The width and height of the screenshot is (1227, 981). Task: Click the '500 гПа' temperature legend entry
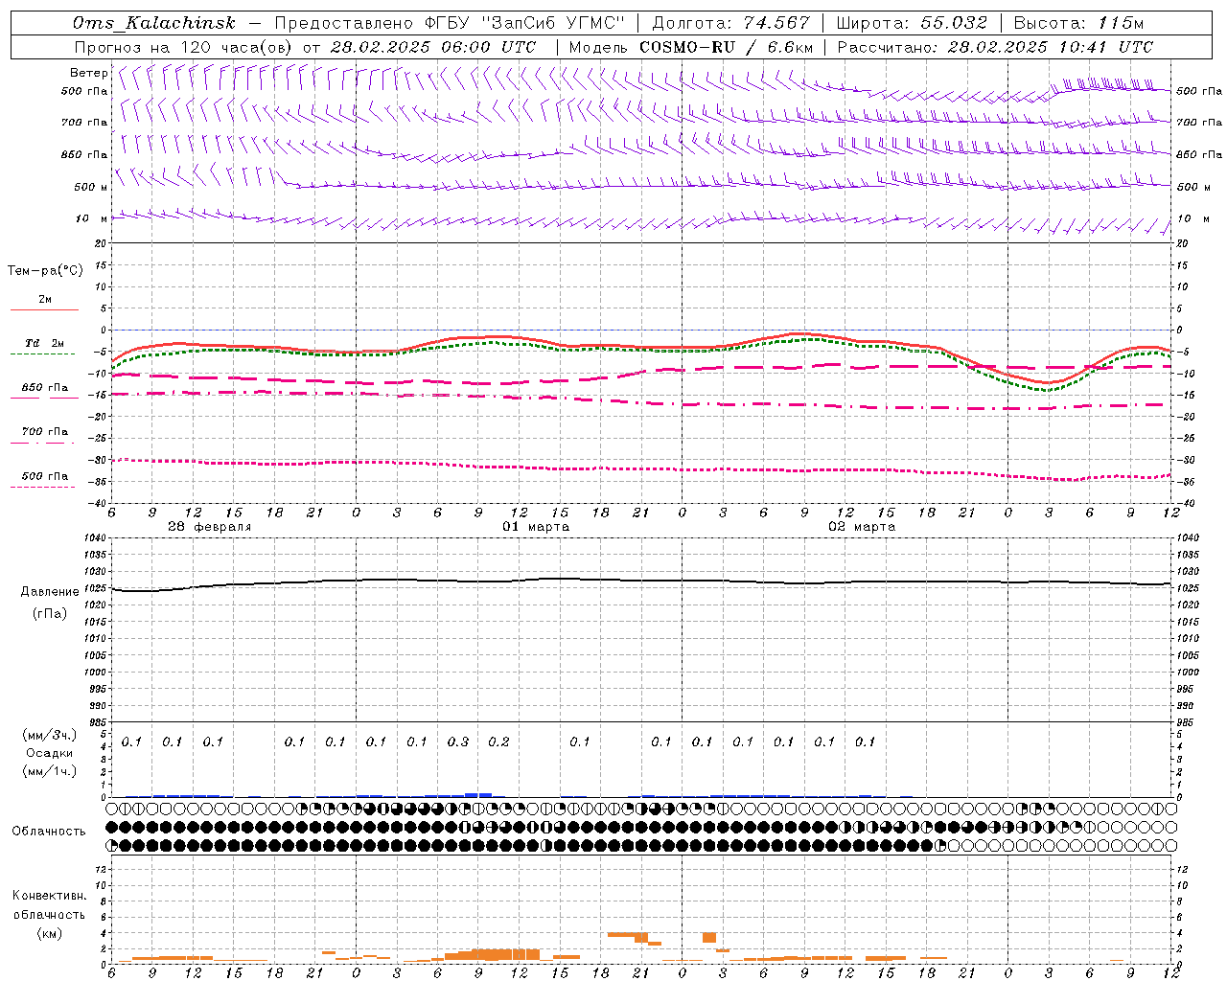click(45, 476)
